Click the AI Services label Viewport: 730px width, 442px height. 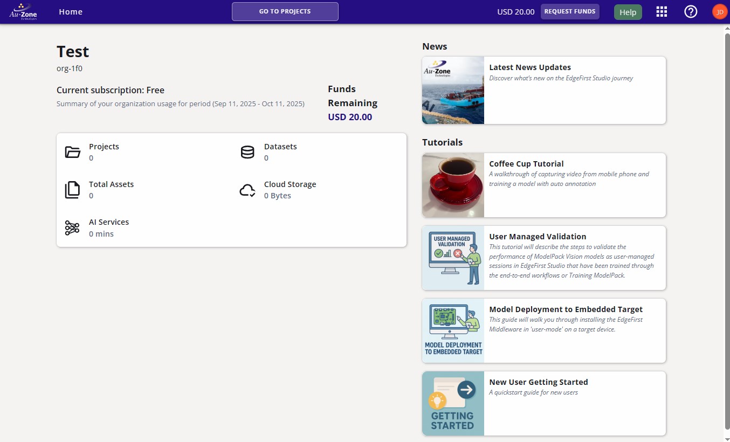(109, 222)
